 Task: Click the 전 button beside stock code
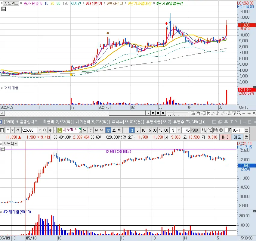point(18,130)
